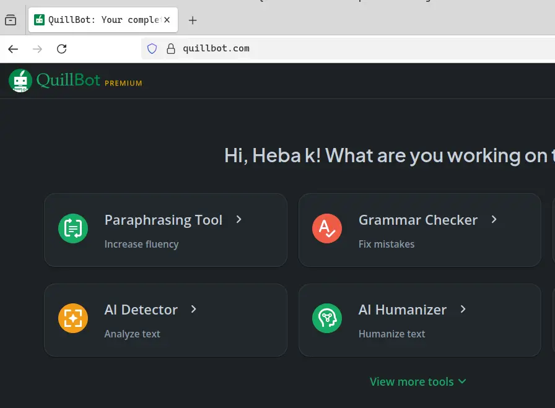Click chevron next to Paraphrasing Tool
555x408 pixels.
(239, 219)
